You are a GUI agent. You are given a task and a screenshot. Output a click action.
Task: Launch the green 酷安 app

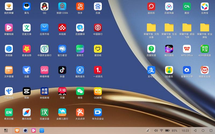click(187, 6)
